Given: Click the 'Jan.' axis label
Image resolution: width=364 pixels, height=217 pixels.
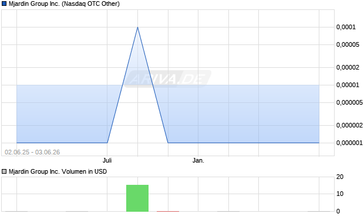Looking at the screenshot, I should tap(198, 160).
